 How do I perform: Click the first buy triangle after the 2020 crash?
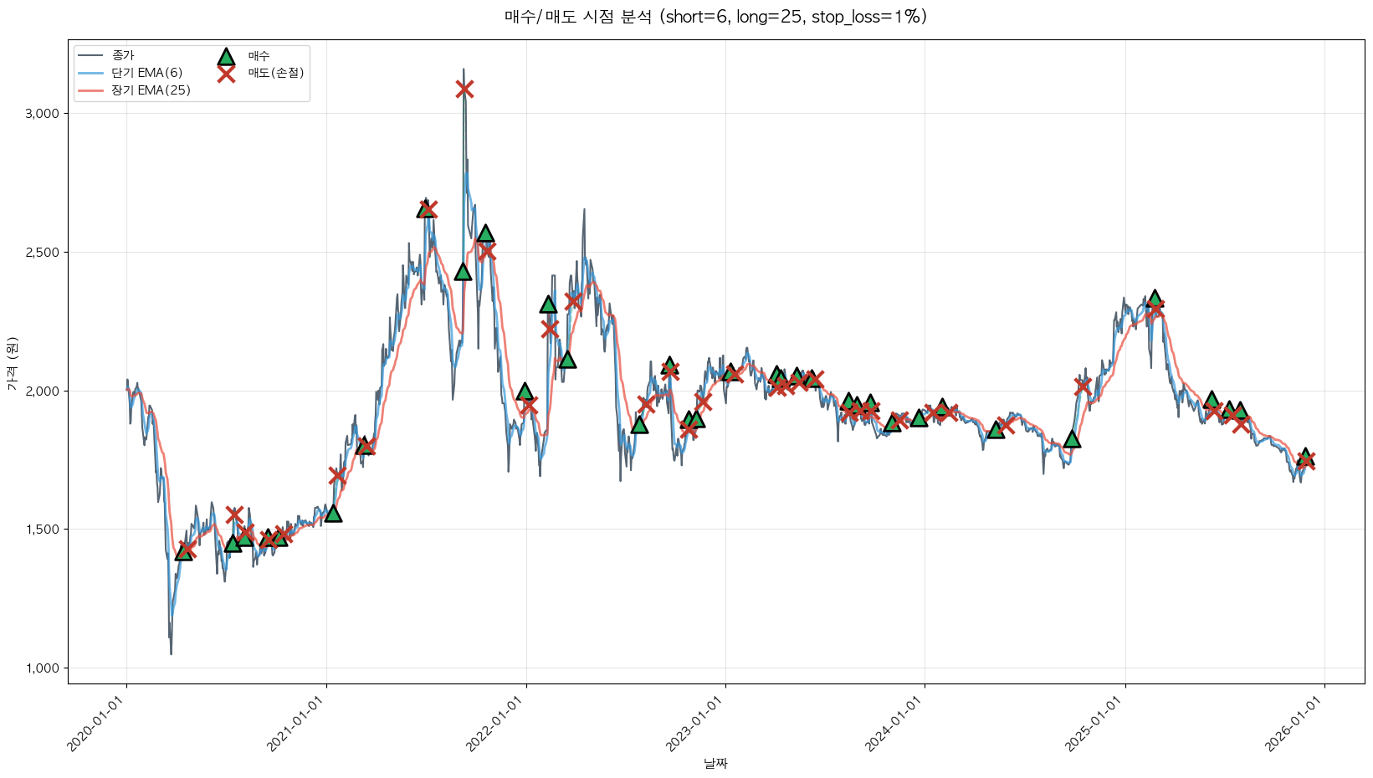(x=184, y=552)
